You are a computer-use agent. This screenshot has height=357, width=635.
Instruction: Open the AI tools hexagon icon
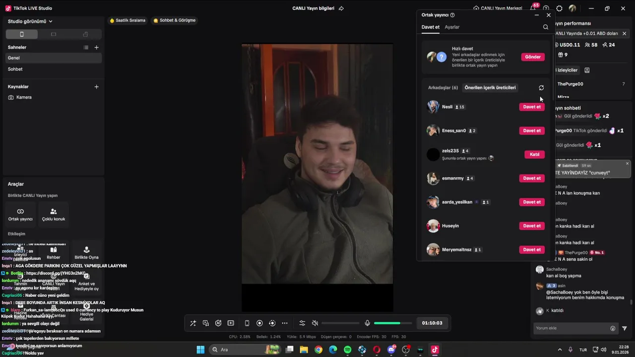pos(218,323)
